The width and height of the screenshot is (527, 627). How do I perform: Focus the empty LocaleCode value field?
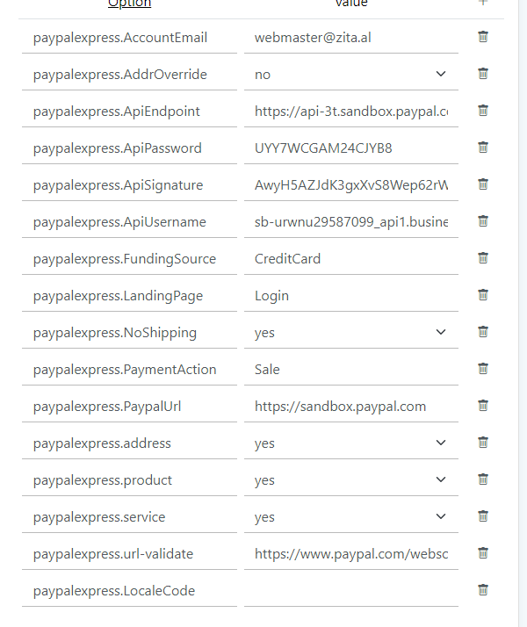(351, 591)
